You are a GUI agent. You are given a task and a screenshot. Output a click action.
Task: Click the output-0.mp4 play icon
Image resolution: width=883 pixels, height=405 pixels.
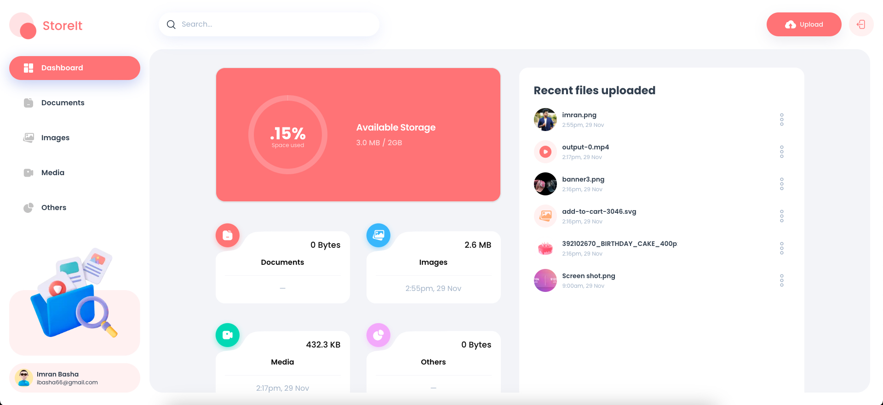(x=545, y=152)
